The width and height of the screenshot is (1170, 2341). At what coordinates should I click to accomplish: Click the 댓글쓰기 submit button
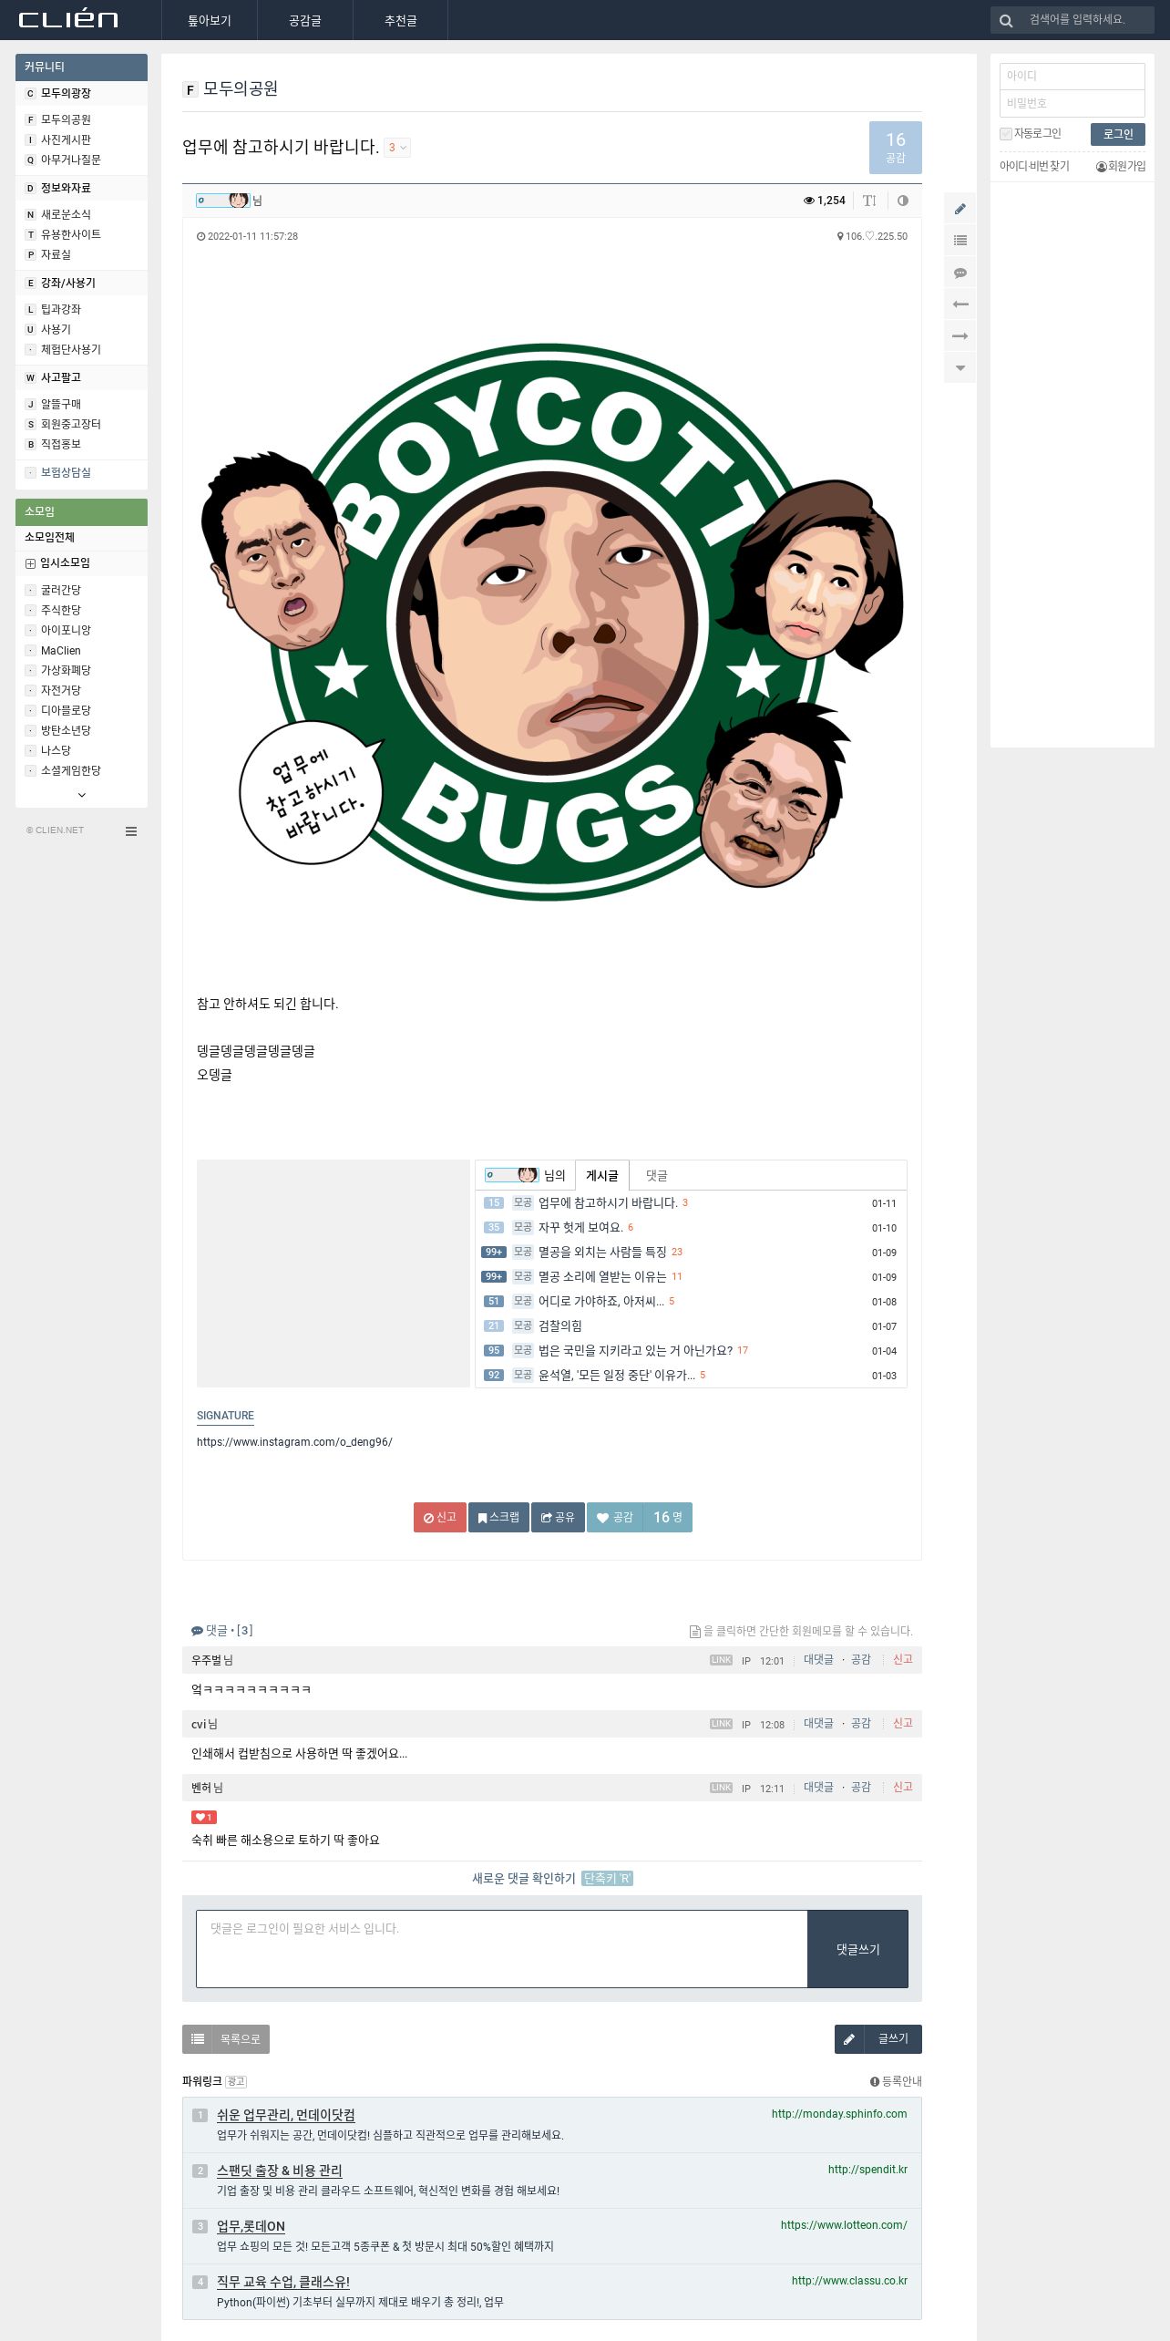pyautogui.click(x=858, y=1949)
